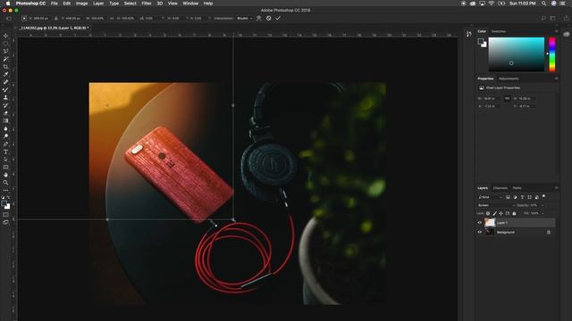Select the Hand tool
The height and width of the screenshot is (321, 572).
pos(5,175)
